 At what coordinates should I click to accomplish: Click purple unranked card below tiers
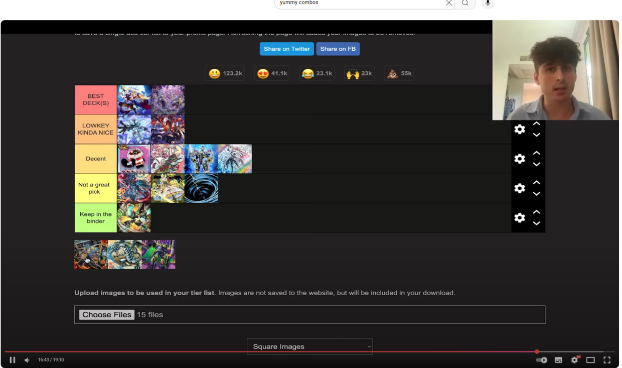point(159,255)
